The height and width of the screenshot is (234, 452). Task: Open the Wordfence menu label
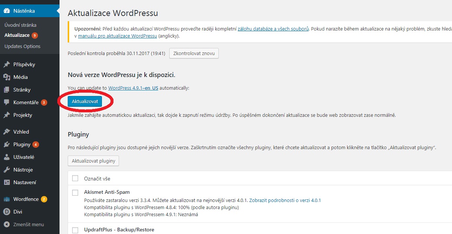point(26,199)
